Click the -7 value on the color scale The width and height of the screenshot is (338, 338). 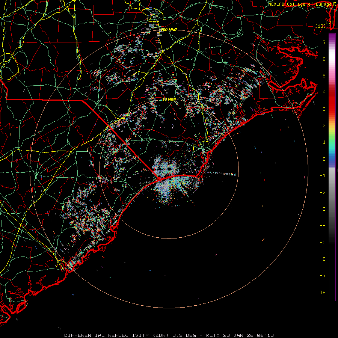click(x=323, y=276)
